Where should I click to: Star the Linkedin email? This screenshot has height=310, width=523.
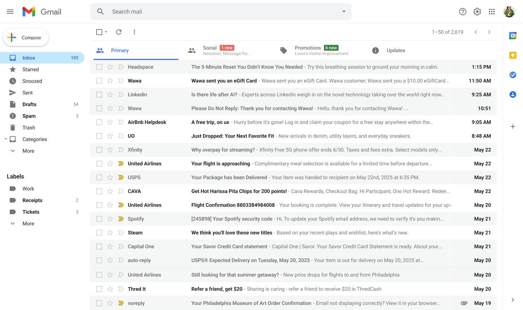coord(110,94)
